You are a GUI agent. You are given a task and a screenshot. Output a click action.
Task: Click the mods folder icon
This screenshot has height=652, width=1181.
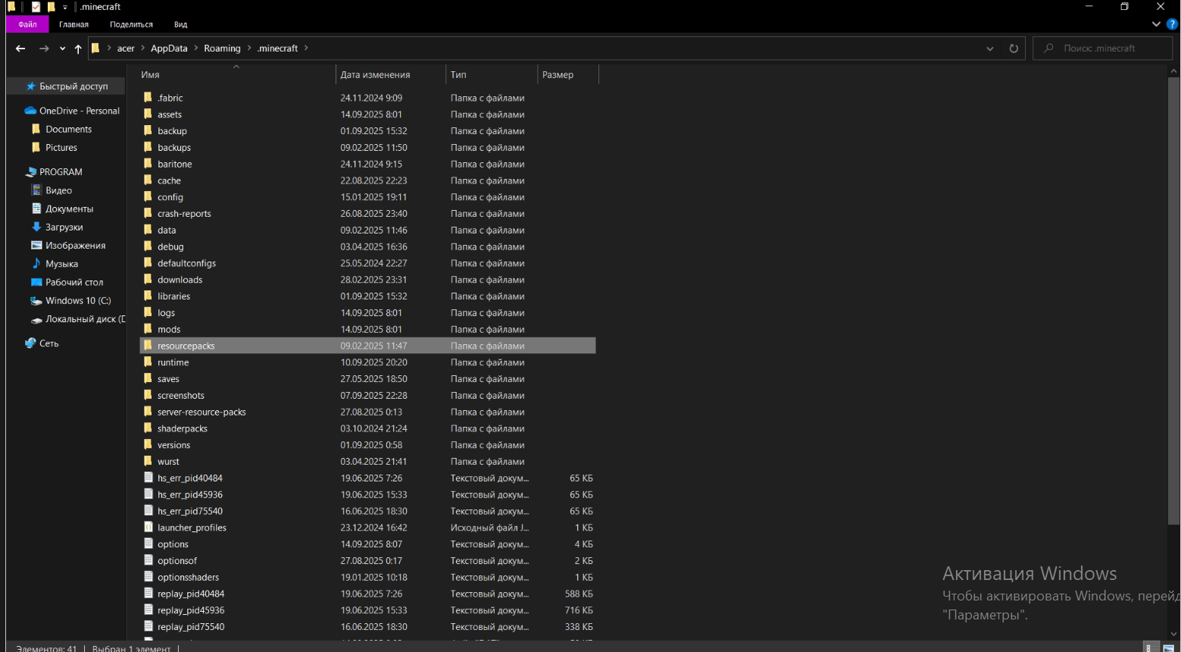(x=148, y=329)
